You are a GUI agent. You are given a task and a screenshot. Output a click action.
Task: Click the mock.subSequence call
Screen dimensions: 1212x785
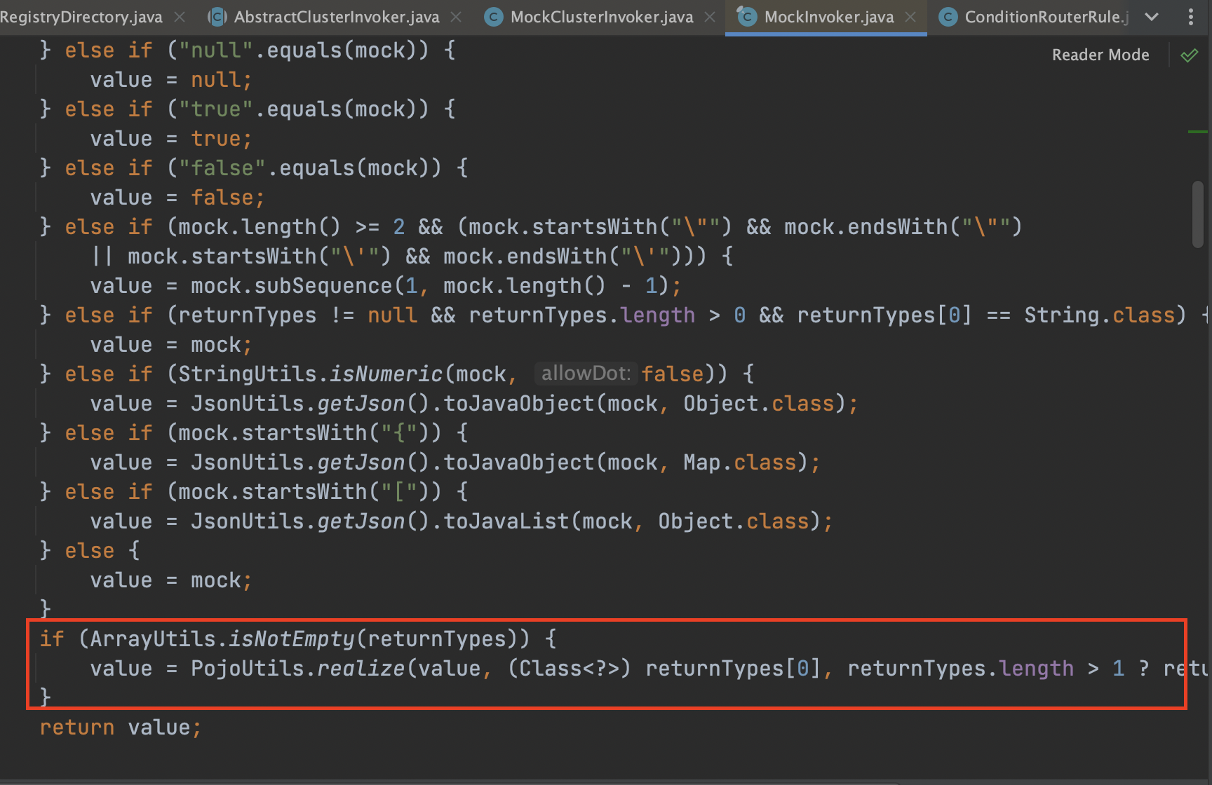coord(291,286)
